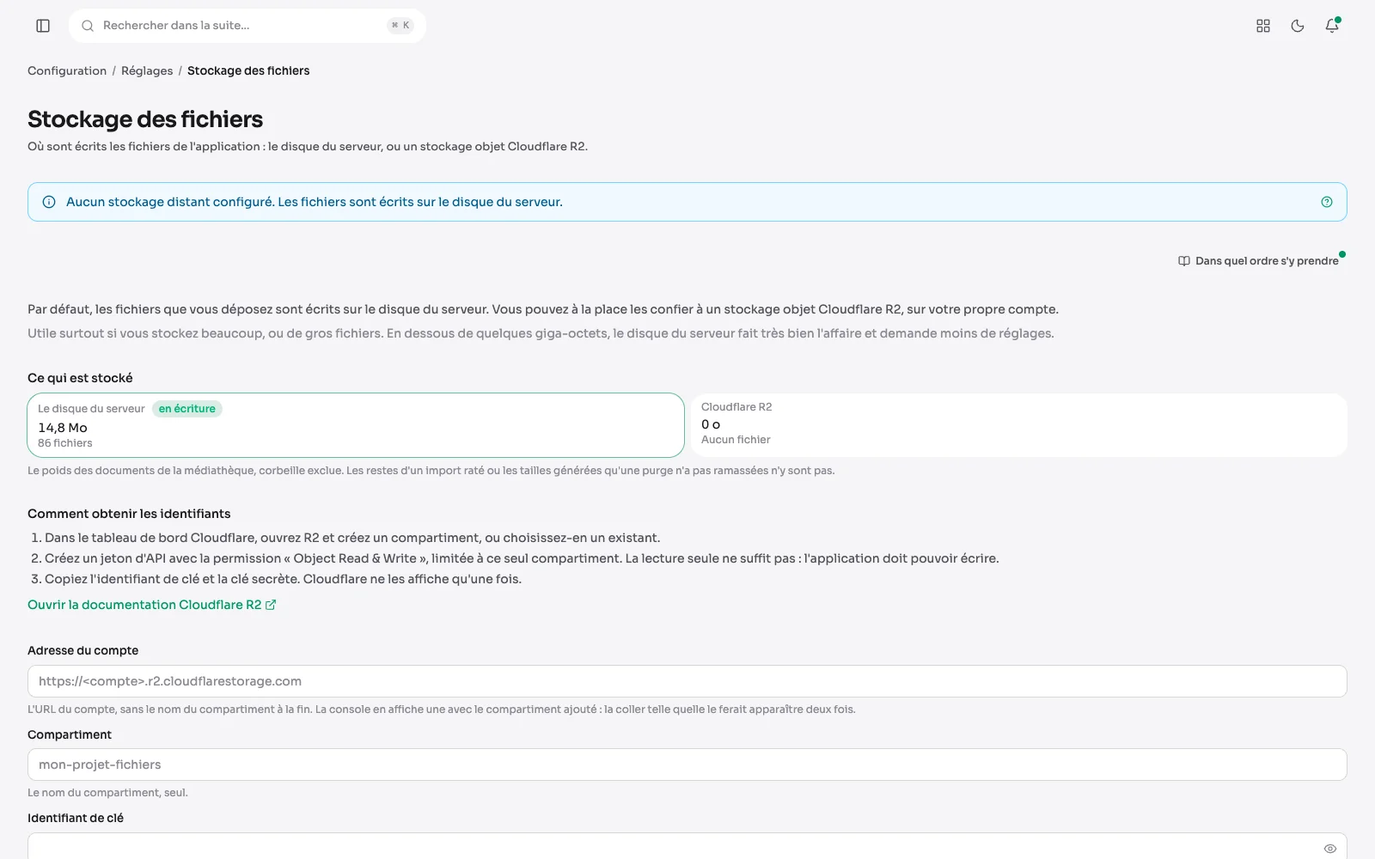Click the ⌘K shortcut hint
Image resolution: width=1375 pixels, height=859 pixels.
click(400, 26)
